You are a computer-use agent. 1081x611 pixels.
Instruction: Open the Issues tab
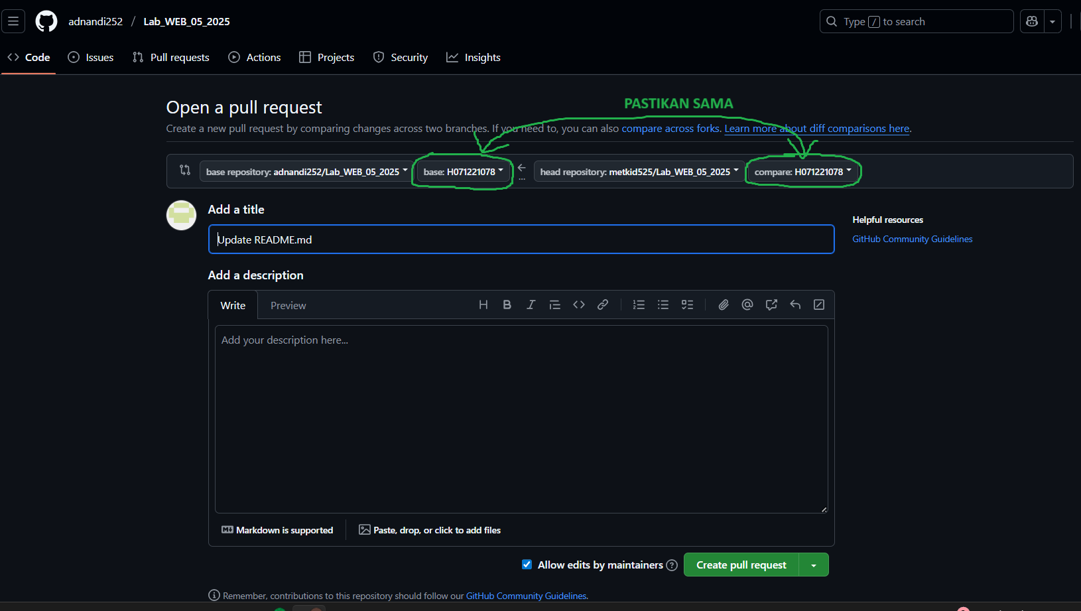click(x=91, y=58)
